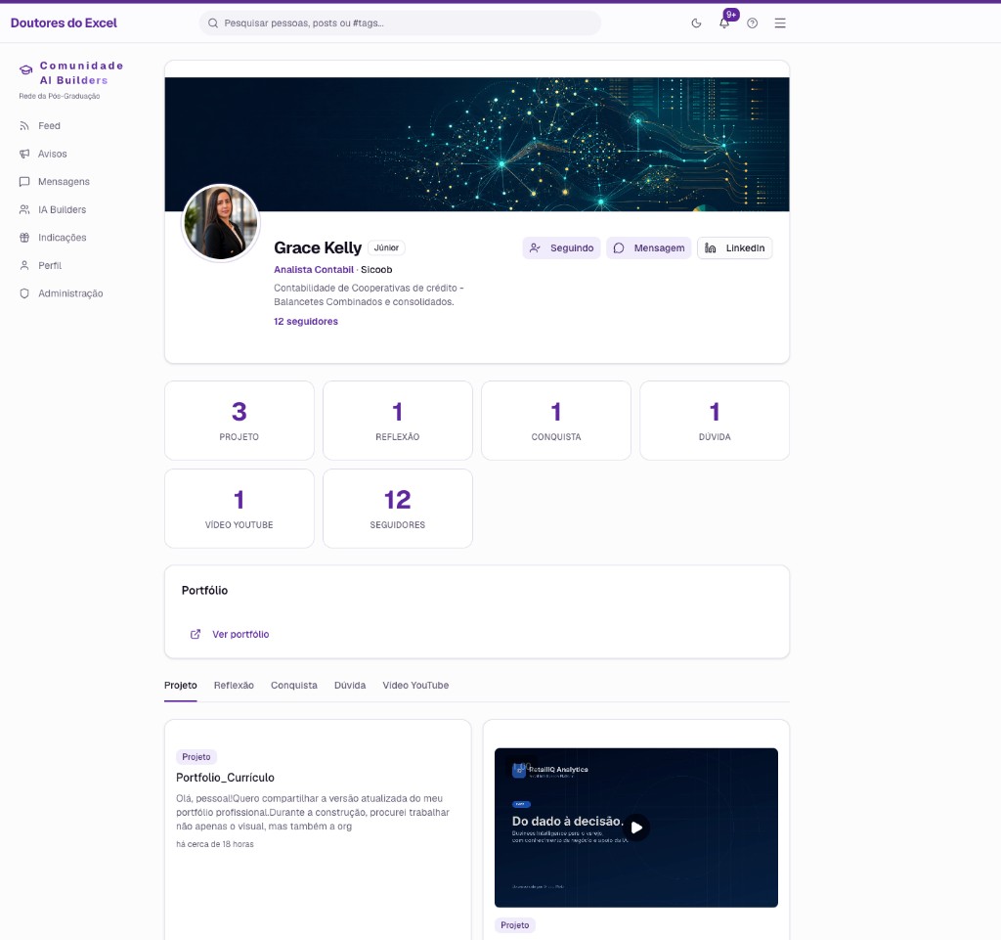Click the Avisos megaphone icon

tap(24, 154)
